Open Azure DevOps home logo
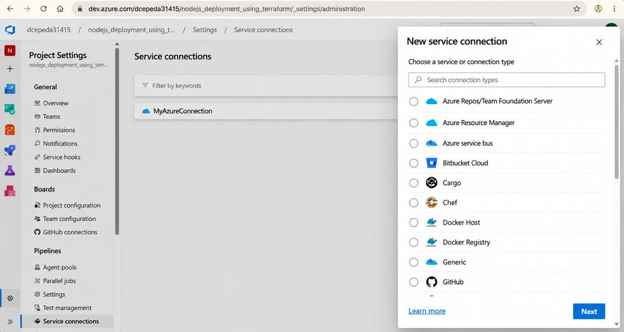Screen dimensions: 624x332 coord(10,30)
